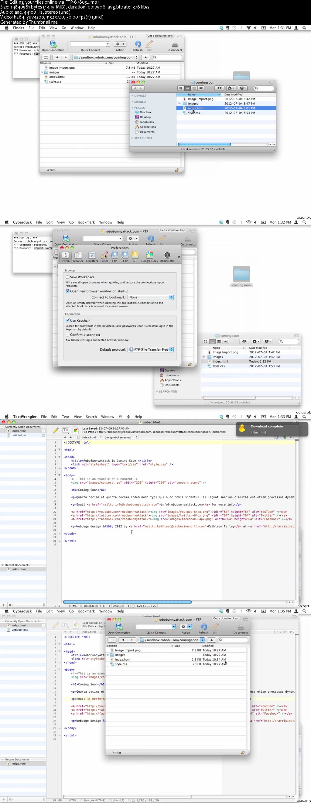
Task: Click the Disconnect eject icon in the 1:31 PM frame
Action: pos(175,44)
